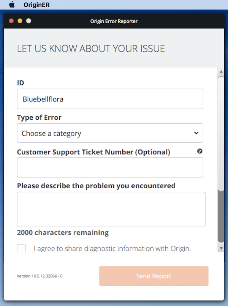Click the scrollbar down arrow
The image size is (228, 306).
(221, 248)
